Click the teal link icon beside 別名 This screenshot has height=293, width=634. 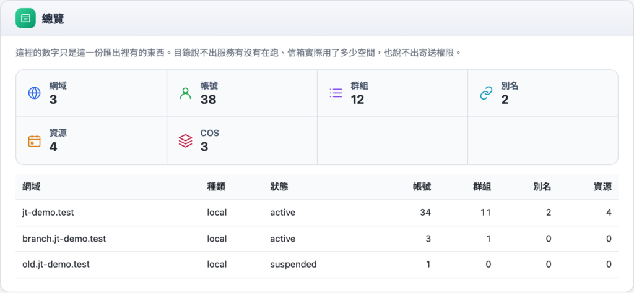[x=486, y=93]
